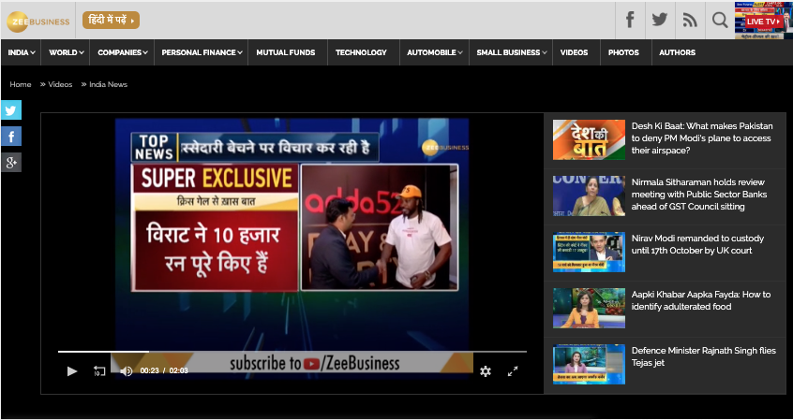The image size is (793, 420).
Task: Rewind video ten seconds
Action: (x=99, y=371)
